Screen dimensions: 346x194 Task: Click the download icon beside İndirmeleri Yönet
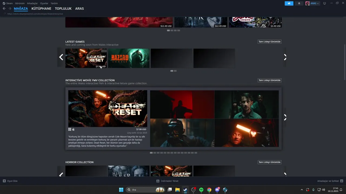click(x=158, y=181)
